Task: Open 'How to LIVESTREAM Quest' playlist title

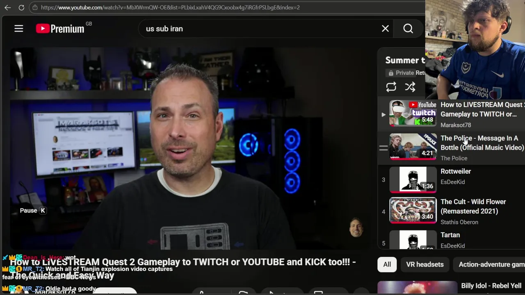Action: pyautogui.click(x=482, y=109)
